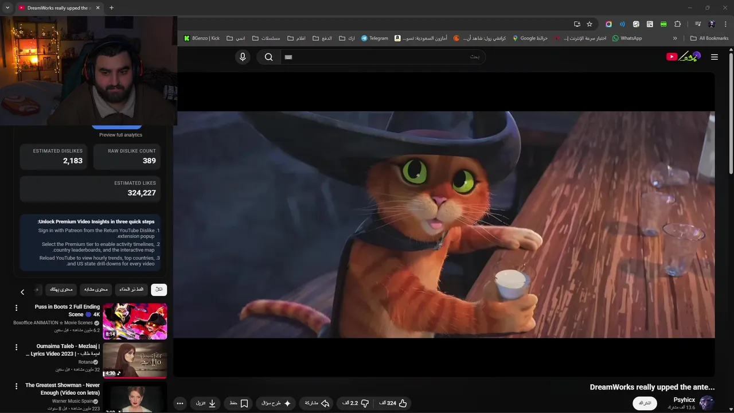Open the انمي bookmarks folder
The width and height of the screenshot is (734, 413).
[236, 38]
